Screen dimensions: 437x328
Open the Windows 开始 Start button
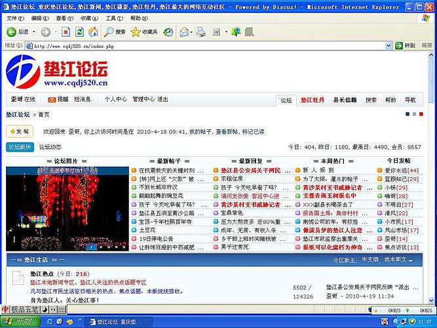click(19, 322)
